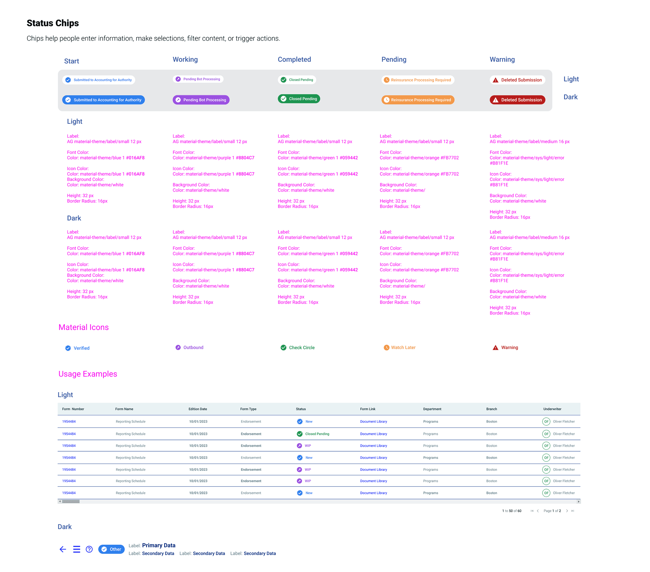Click the dark Deleted Submission chip
The width and height of the screenshot is (650, 572).
[x=517, y=100]
